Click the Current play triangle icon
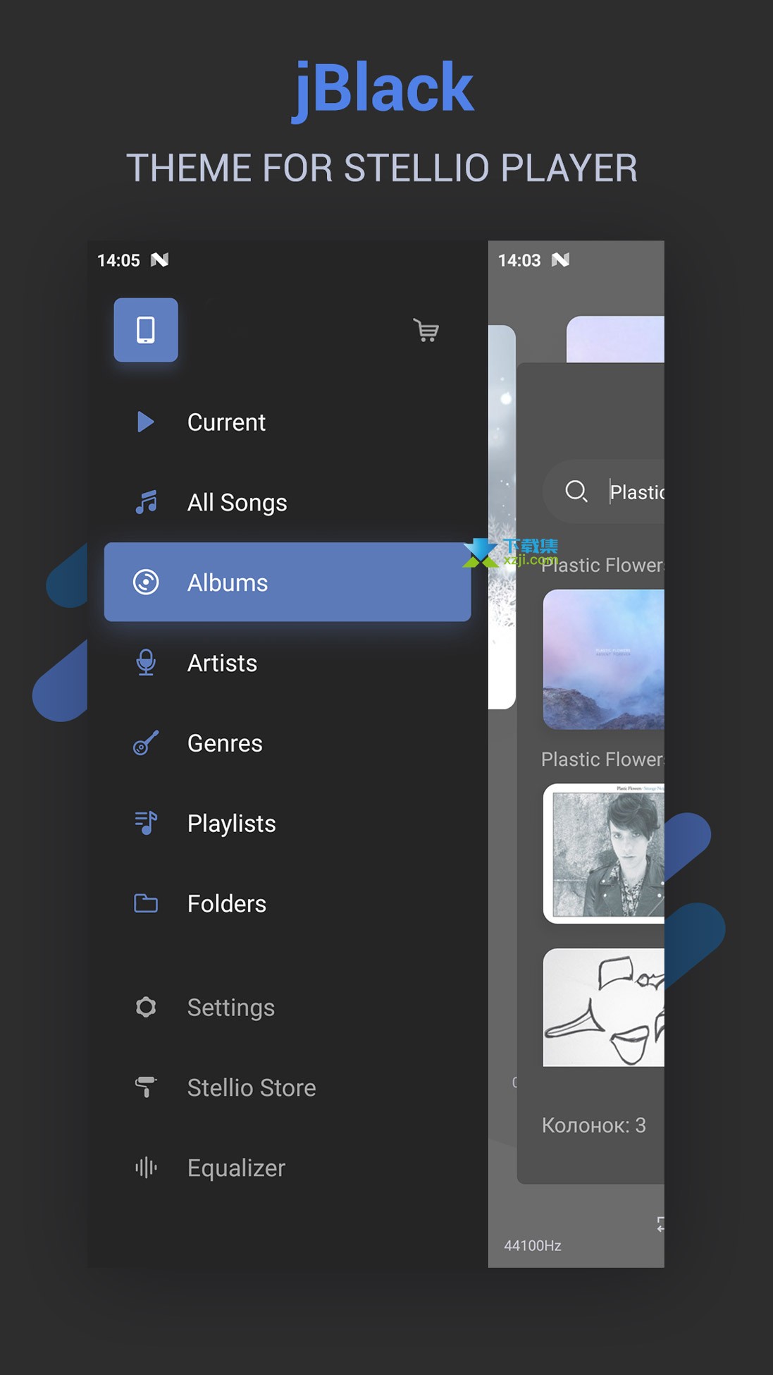Viewport: 773px width, 1375px height. pos(145,422)
